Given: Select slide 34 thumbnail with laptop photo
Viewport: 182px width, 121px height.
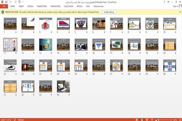Looking at the screenshot, I should click(63, 86).
